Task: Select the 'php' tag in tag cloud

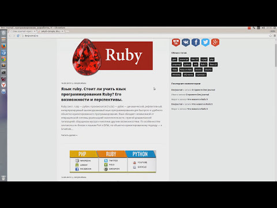Action: pyautogui.click(x=212, y=60)
